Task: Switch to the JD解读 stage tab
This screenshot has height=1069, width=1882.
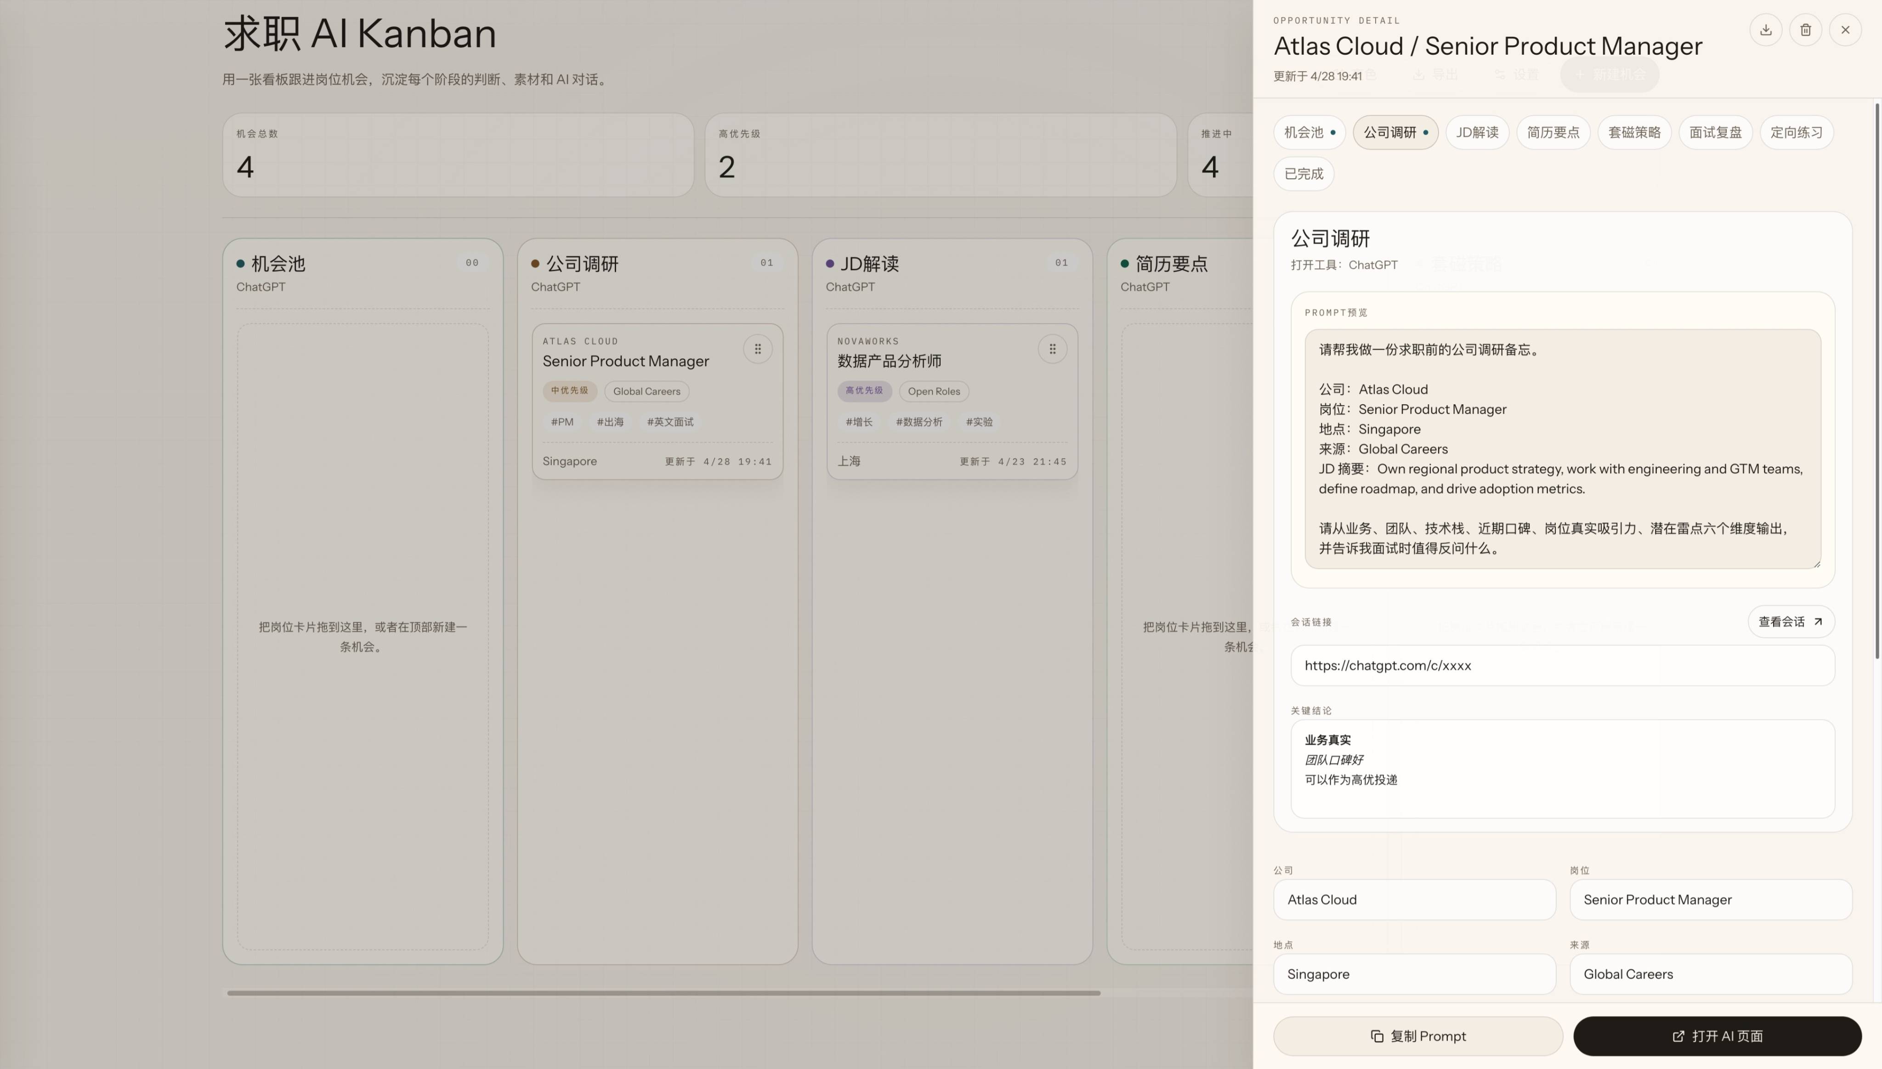Action: click(1477, 132)
